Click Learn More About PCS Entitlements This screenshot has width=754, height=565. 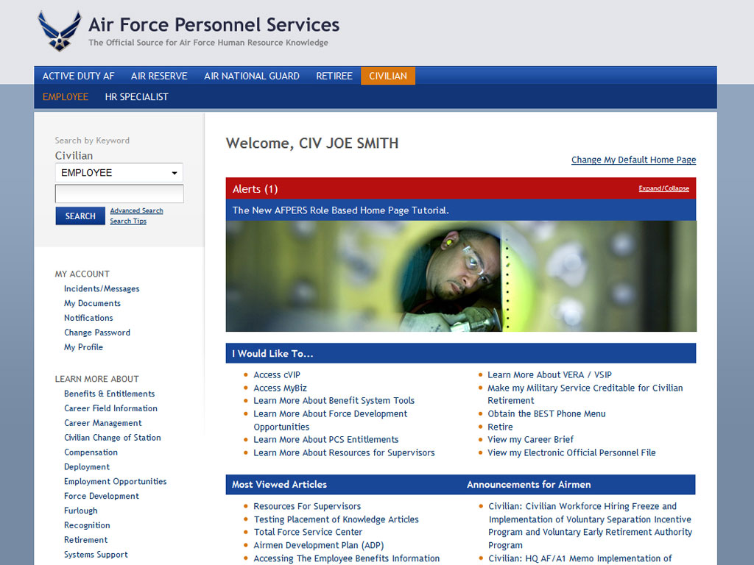(325, 439)
